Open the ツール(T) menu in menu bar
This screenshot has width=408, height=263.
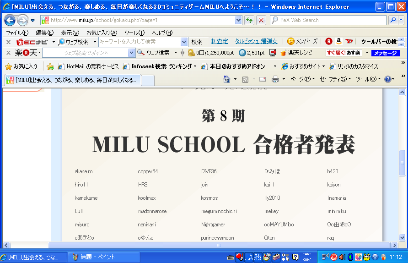pos(134,33)
